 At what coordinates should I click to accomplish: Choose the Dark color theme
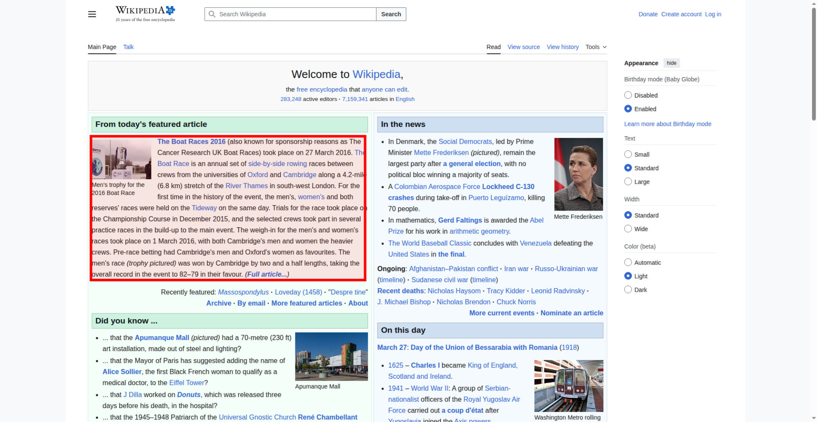[x=628, y=290]
